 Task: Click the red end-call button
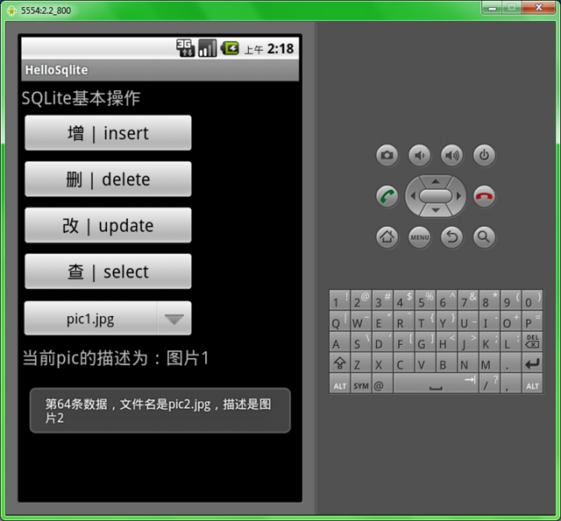[x=484, y=196]
